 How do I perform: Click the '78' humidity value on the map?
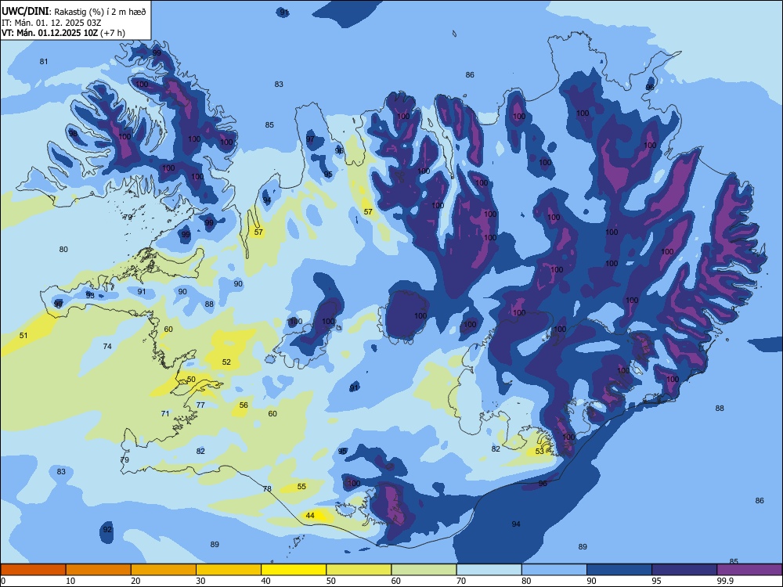pos(267,488)
